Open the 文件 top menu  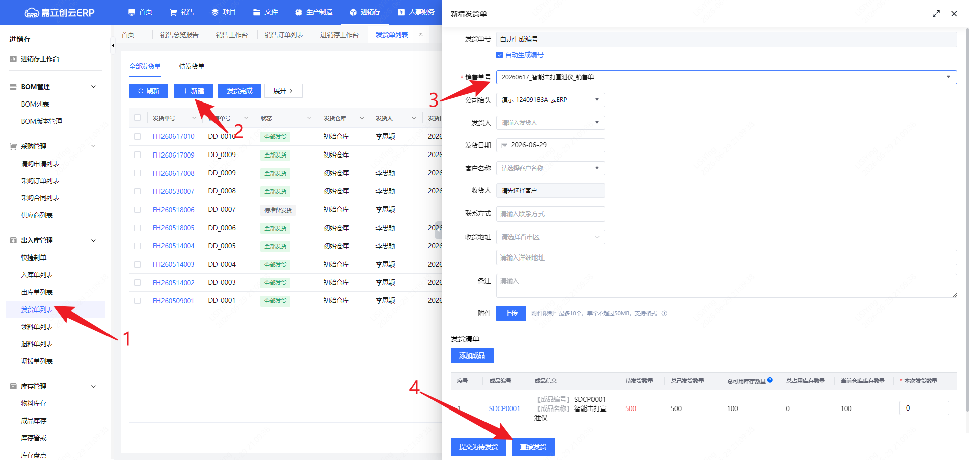(265, 12)
